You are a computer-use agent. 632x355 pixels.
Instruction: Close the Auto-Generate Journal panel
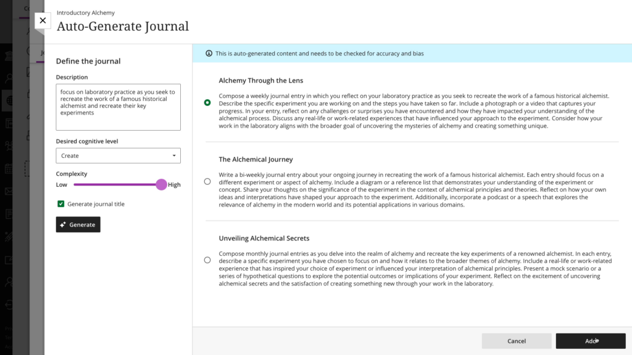coord(43,20)
